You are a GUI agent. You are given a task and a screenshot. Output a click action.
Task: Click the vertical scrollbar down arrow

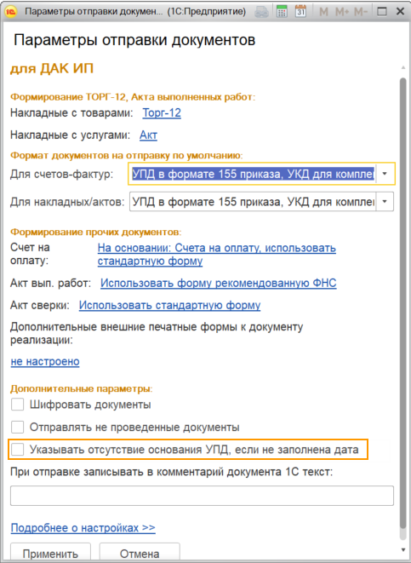(x=403, y=550)
